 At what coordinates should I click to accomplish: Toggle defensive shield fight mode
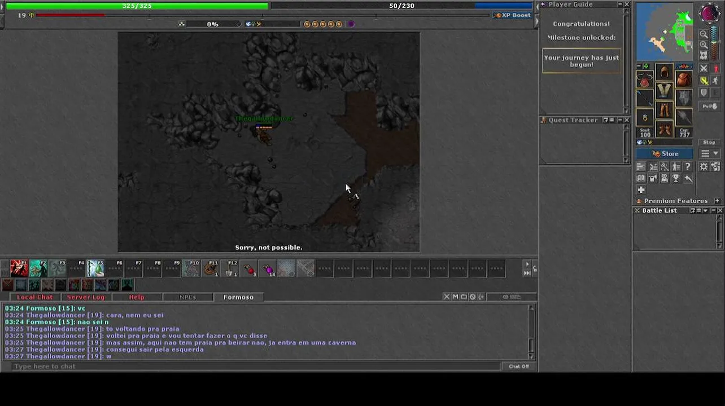pos(704,92)
